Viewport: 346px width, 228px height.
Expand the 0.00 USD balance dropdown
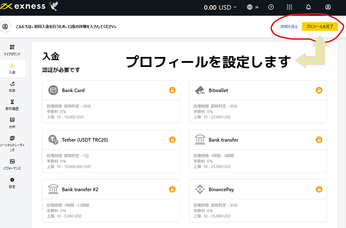220,7
